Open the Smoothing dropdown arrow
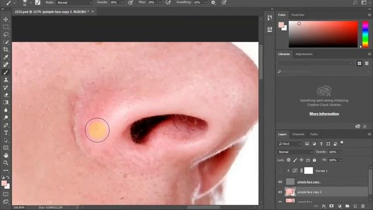 coord(206,2)
